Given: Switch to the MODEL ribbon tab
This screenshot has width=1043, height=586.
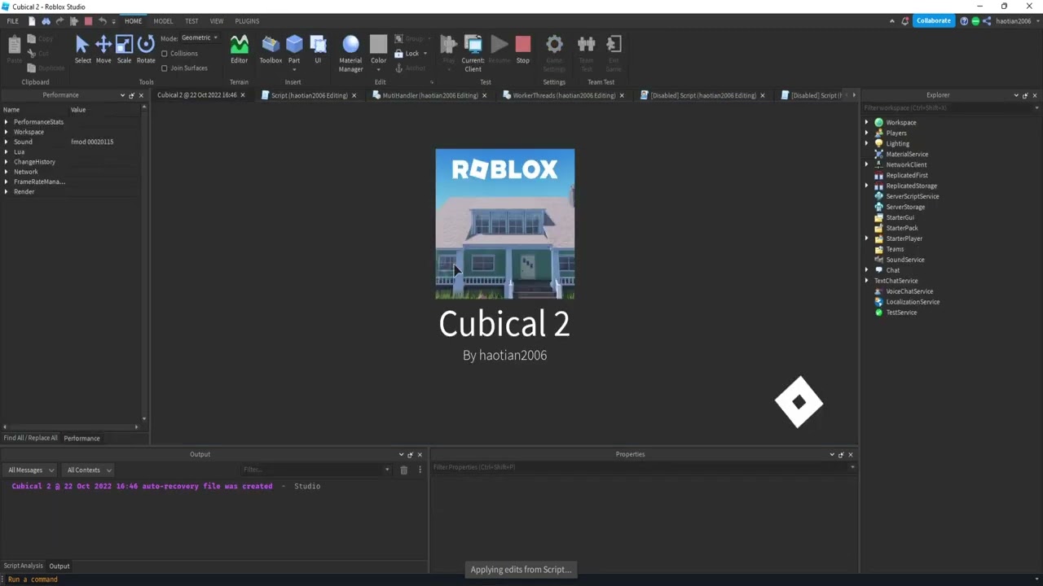Looking at the screenshot, I should [x=163, y=21].
